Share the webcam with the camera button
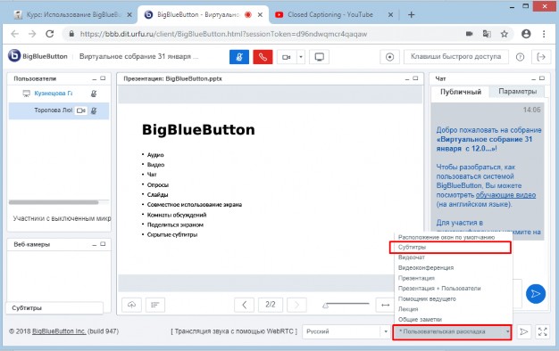Screen dimensions: 559x351 tap(287, 57)
